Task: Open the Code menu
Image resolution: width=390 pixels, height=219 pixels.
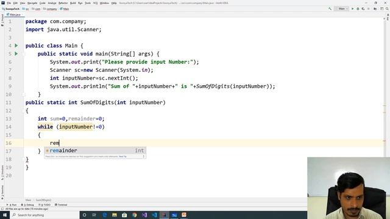Action: coord(43,3)
